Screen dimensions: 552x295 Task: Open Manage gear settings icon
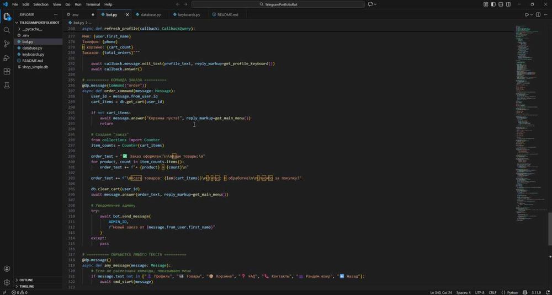click(7, 282)
